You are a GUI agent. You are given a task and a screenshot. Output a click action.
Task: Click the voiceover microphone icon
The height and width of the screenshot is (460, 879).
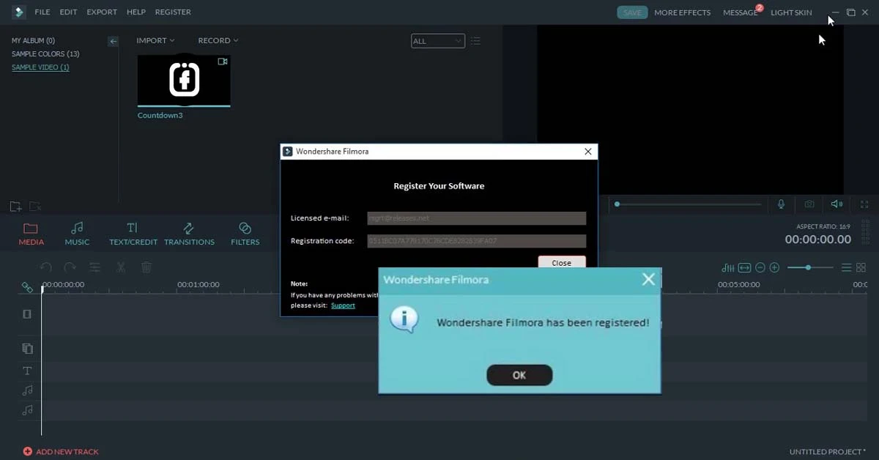point(782,204)
